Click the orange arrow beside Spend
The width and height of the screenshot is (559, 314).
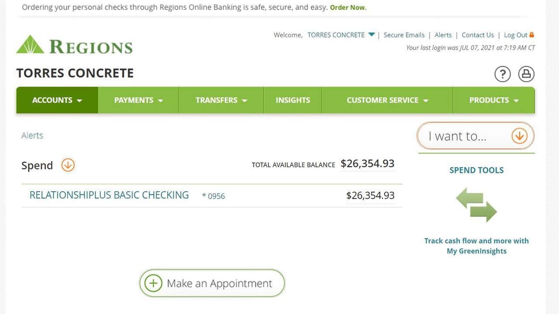[68, 165]
